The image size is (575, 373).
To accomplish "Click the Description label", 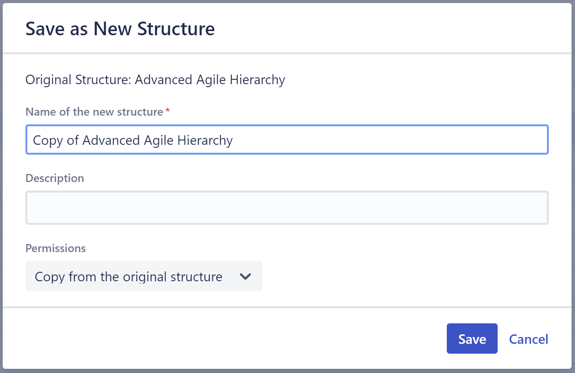I will (x=54, y=178).
